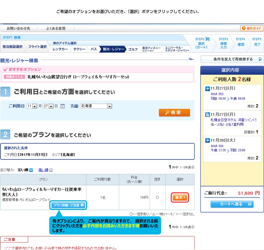Switch to the レンタカー tab
264x250 pixels.
point(60,49)
